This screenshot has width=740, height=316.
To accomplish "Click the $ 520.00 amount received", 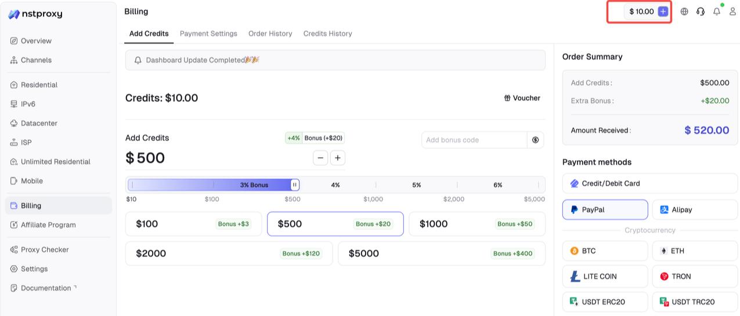I will pyautogui.click(x=706, y=130).
